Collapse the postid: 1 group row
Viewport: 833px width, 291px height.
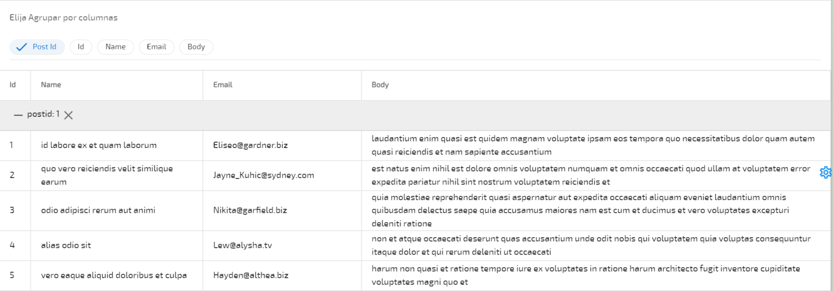18,115
